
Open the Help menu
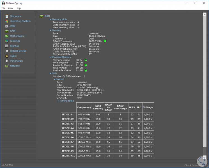pos(18,8)
